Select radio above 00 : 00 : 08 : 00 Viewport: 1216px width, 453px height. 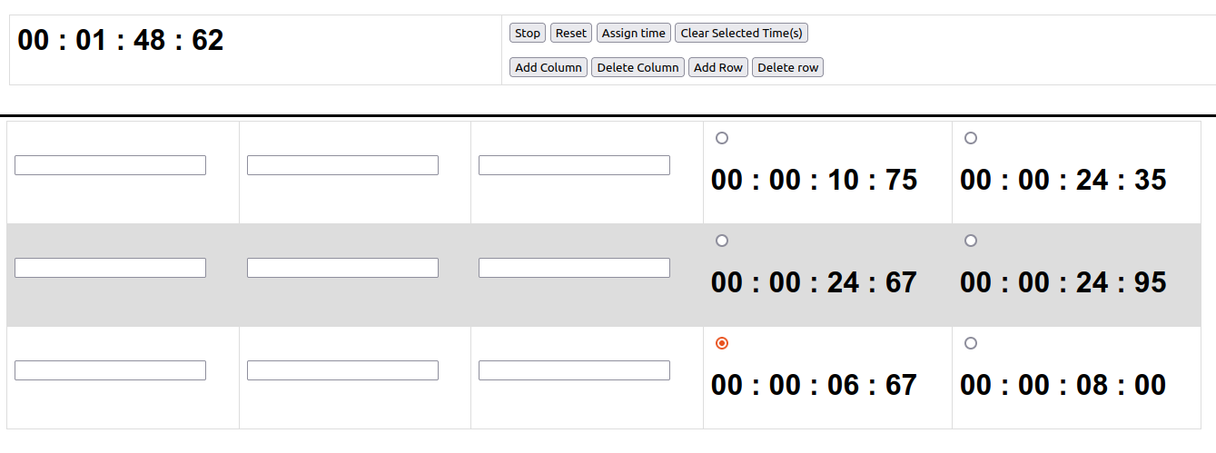(x=971, y=343)
